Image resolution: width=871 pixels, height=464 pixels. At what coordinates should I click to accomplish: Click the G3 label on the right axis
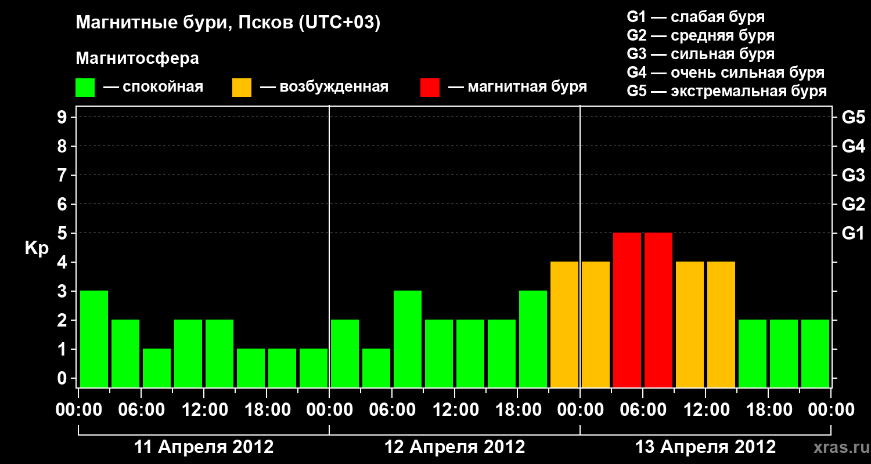pos(854,175)
